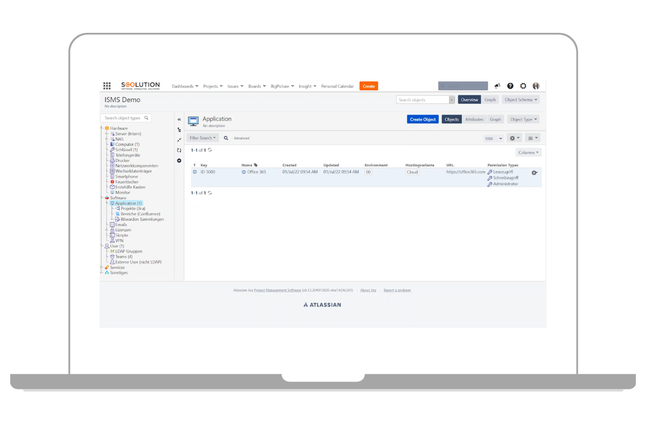Open the Office 365 object link
Screen dimensions: 646x425
point(256,172)
